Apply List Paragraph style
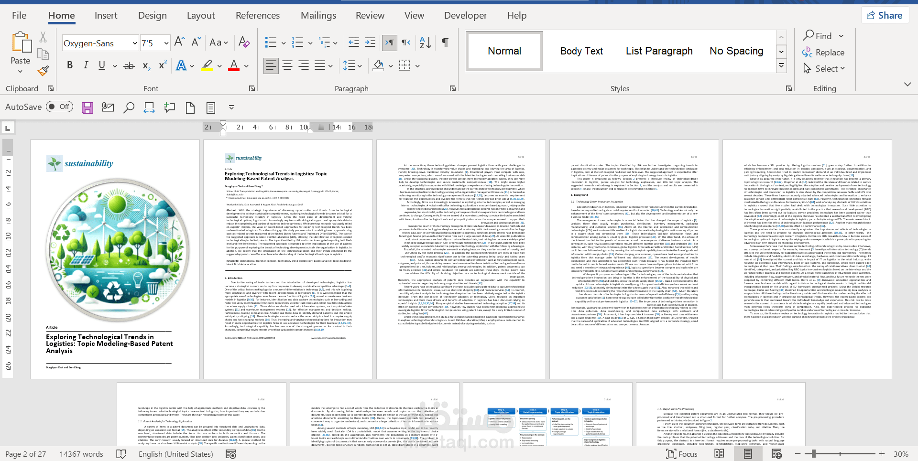 [659, 51]
